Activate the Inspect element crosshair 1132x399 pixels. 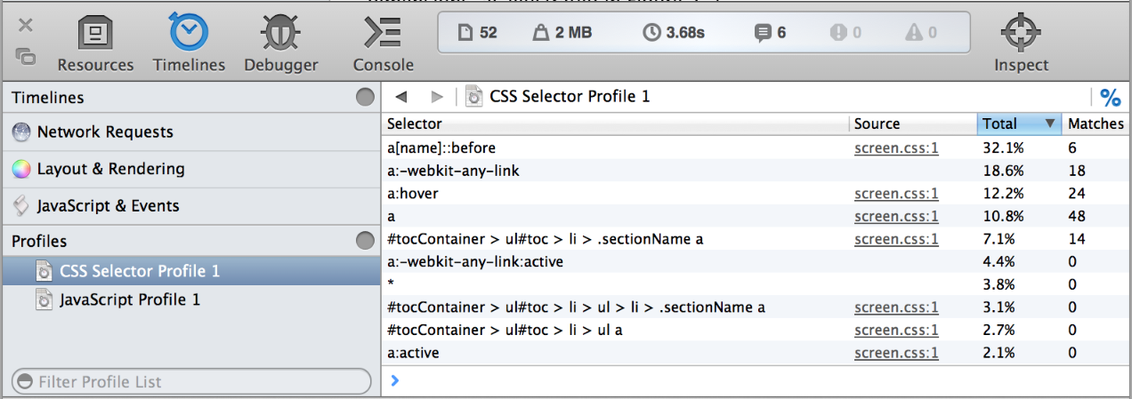(x=1021, y=44)
